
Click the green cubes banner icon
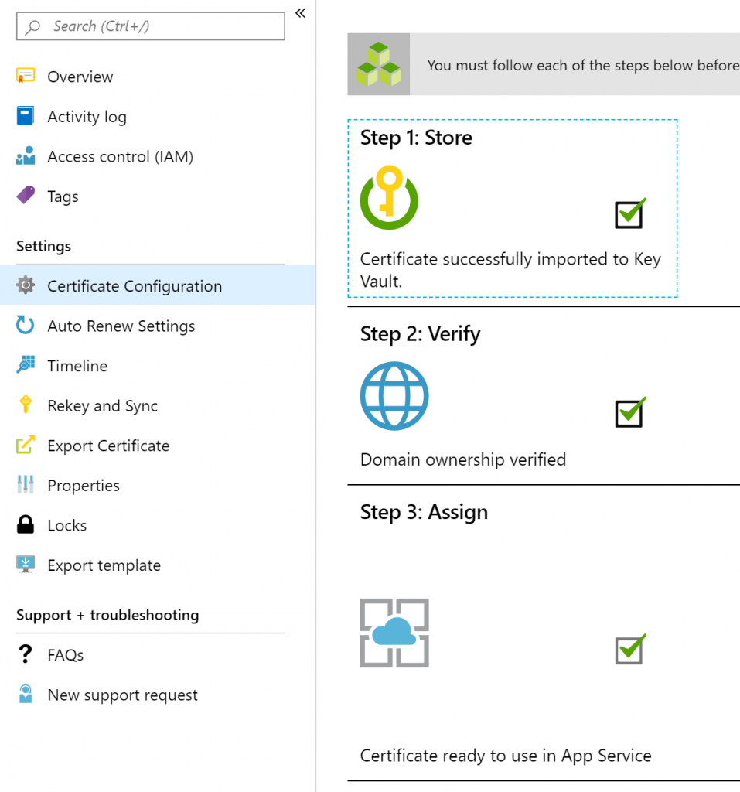pos(378,64)
